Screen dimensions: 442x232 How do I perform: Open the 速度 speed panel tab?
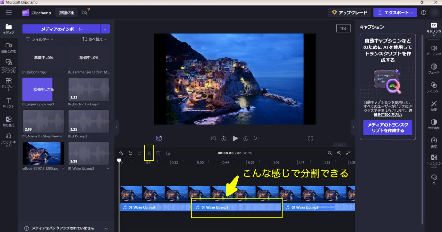coord(434,143)
